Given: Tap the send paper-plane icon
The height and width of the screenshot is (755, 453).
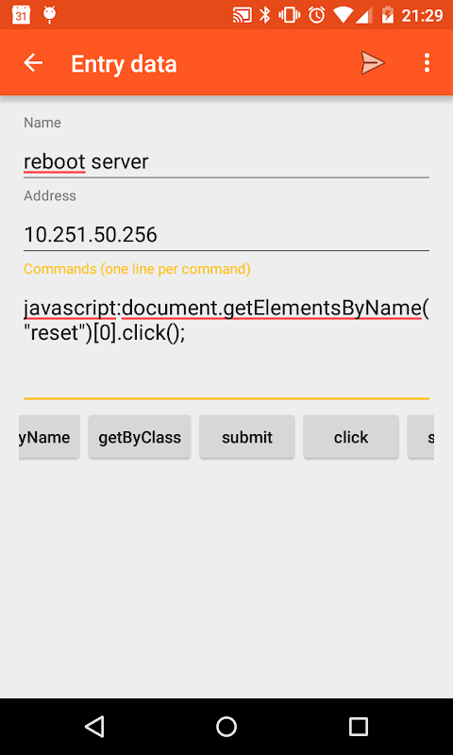Looking at the screenshot, I should (x=373, y=63).
